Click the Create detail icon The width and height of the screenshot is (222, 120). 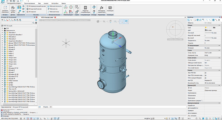tap(13, 8)
